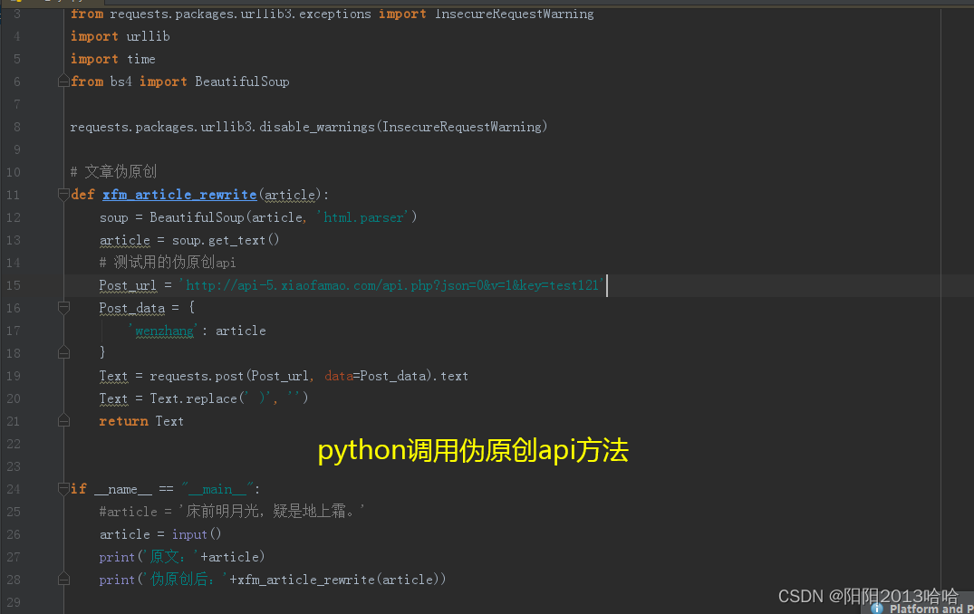
Task: Click requests.post on line 19
Action: 197,376
